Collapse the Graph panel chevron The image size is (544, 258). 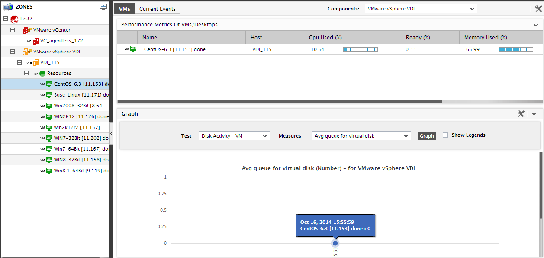tap(534, 114)
